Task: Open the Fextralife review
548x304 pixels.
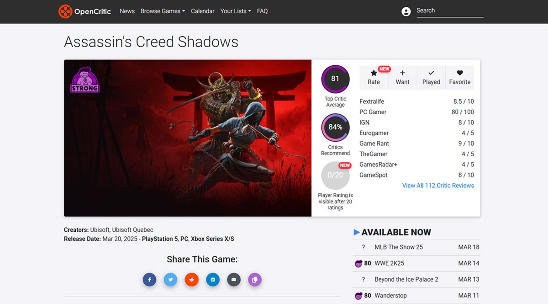Action: pos(372,101)
